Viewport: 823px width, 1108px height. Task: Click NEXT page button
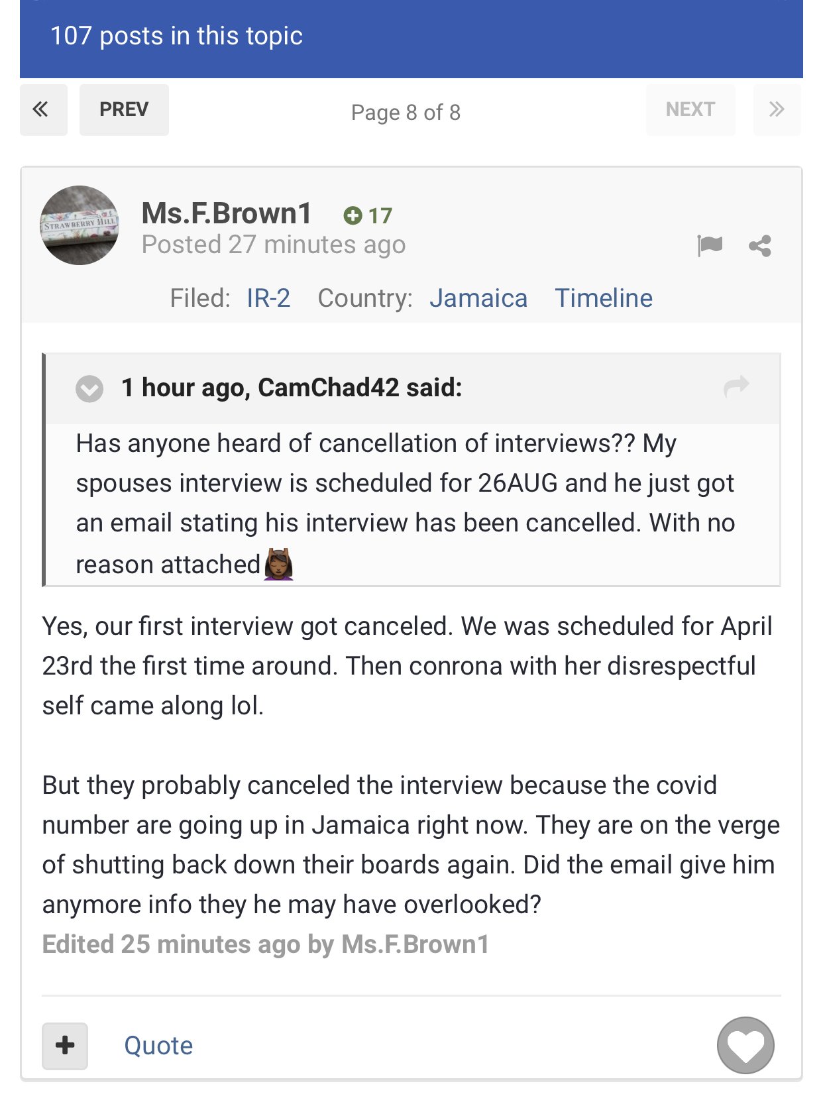pos(690,110)
